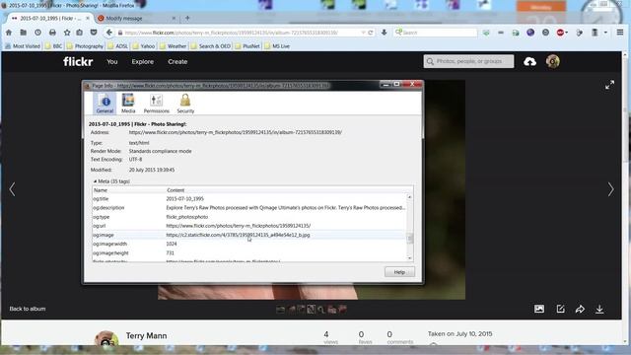Open the Firefox hamburger menu

(x=620, y=33)
